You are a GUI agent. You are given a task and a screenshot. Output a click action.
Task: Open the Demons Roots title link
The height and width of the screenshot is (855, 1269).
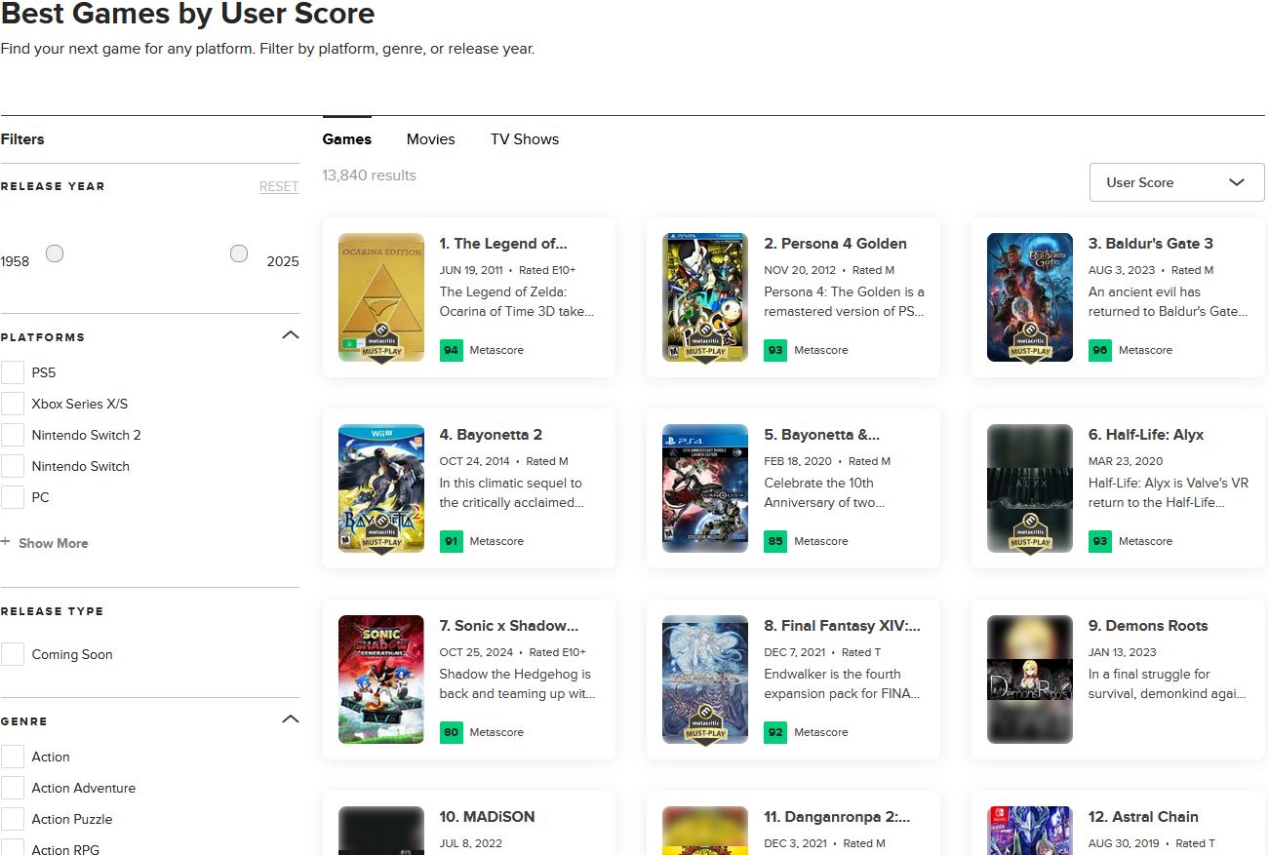1148,626
